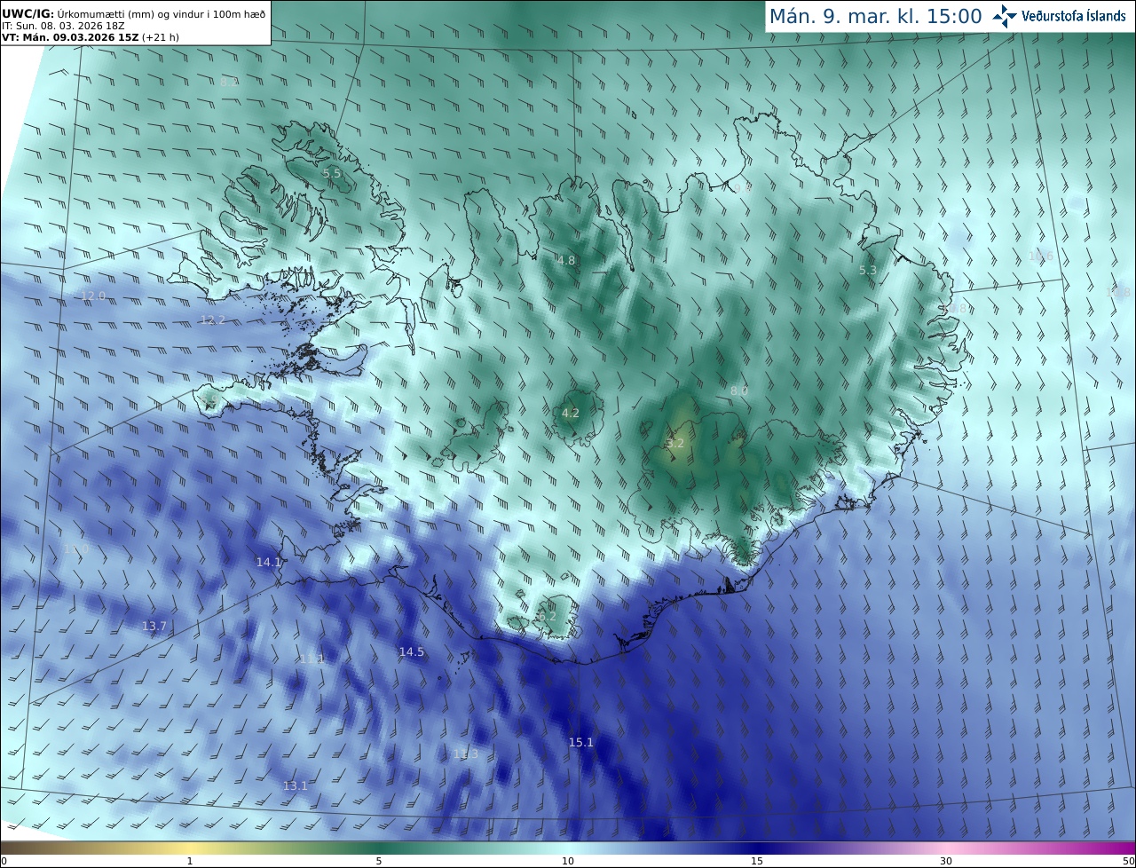Click the Veðurstofa Íslands logo icon

1005,16
